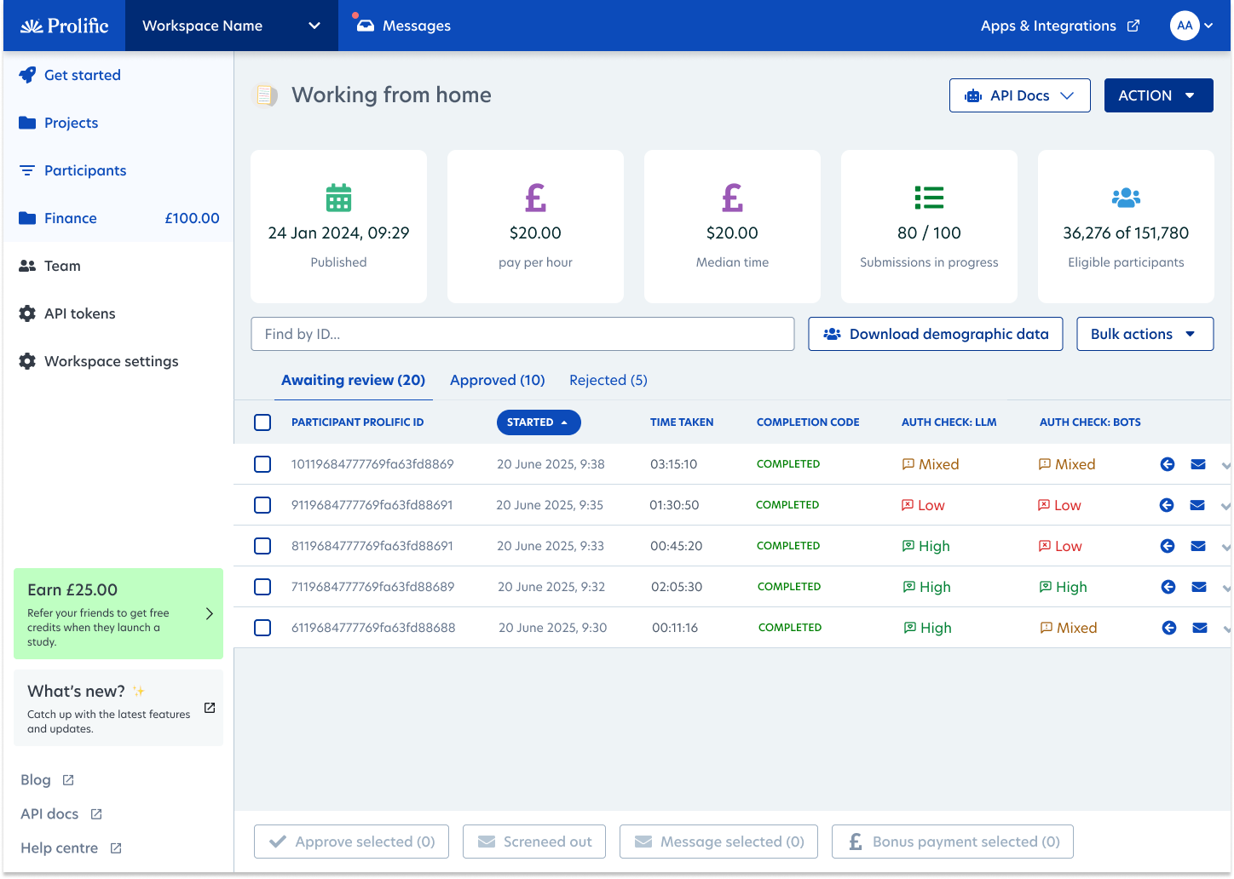Switch to the Rejected (5) tab
The width and height of the screenshot is (1234, 879).
tap(608, 380)
